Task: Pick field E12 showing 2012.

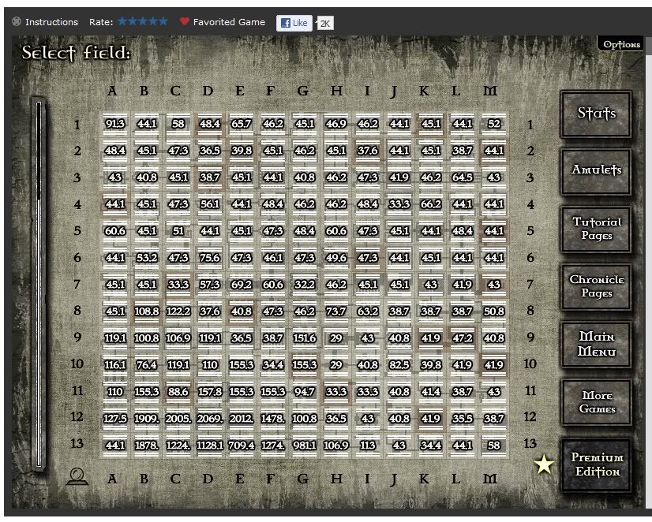Action: click(x=242, y=419)
